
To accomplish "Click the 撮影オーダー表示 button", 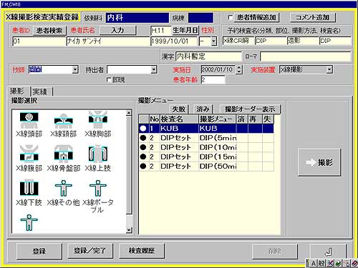I will pyautogui.click(x=250, y=109).
